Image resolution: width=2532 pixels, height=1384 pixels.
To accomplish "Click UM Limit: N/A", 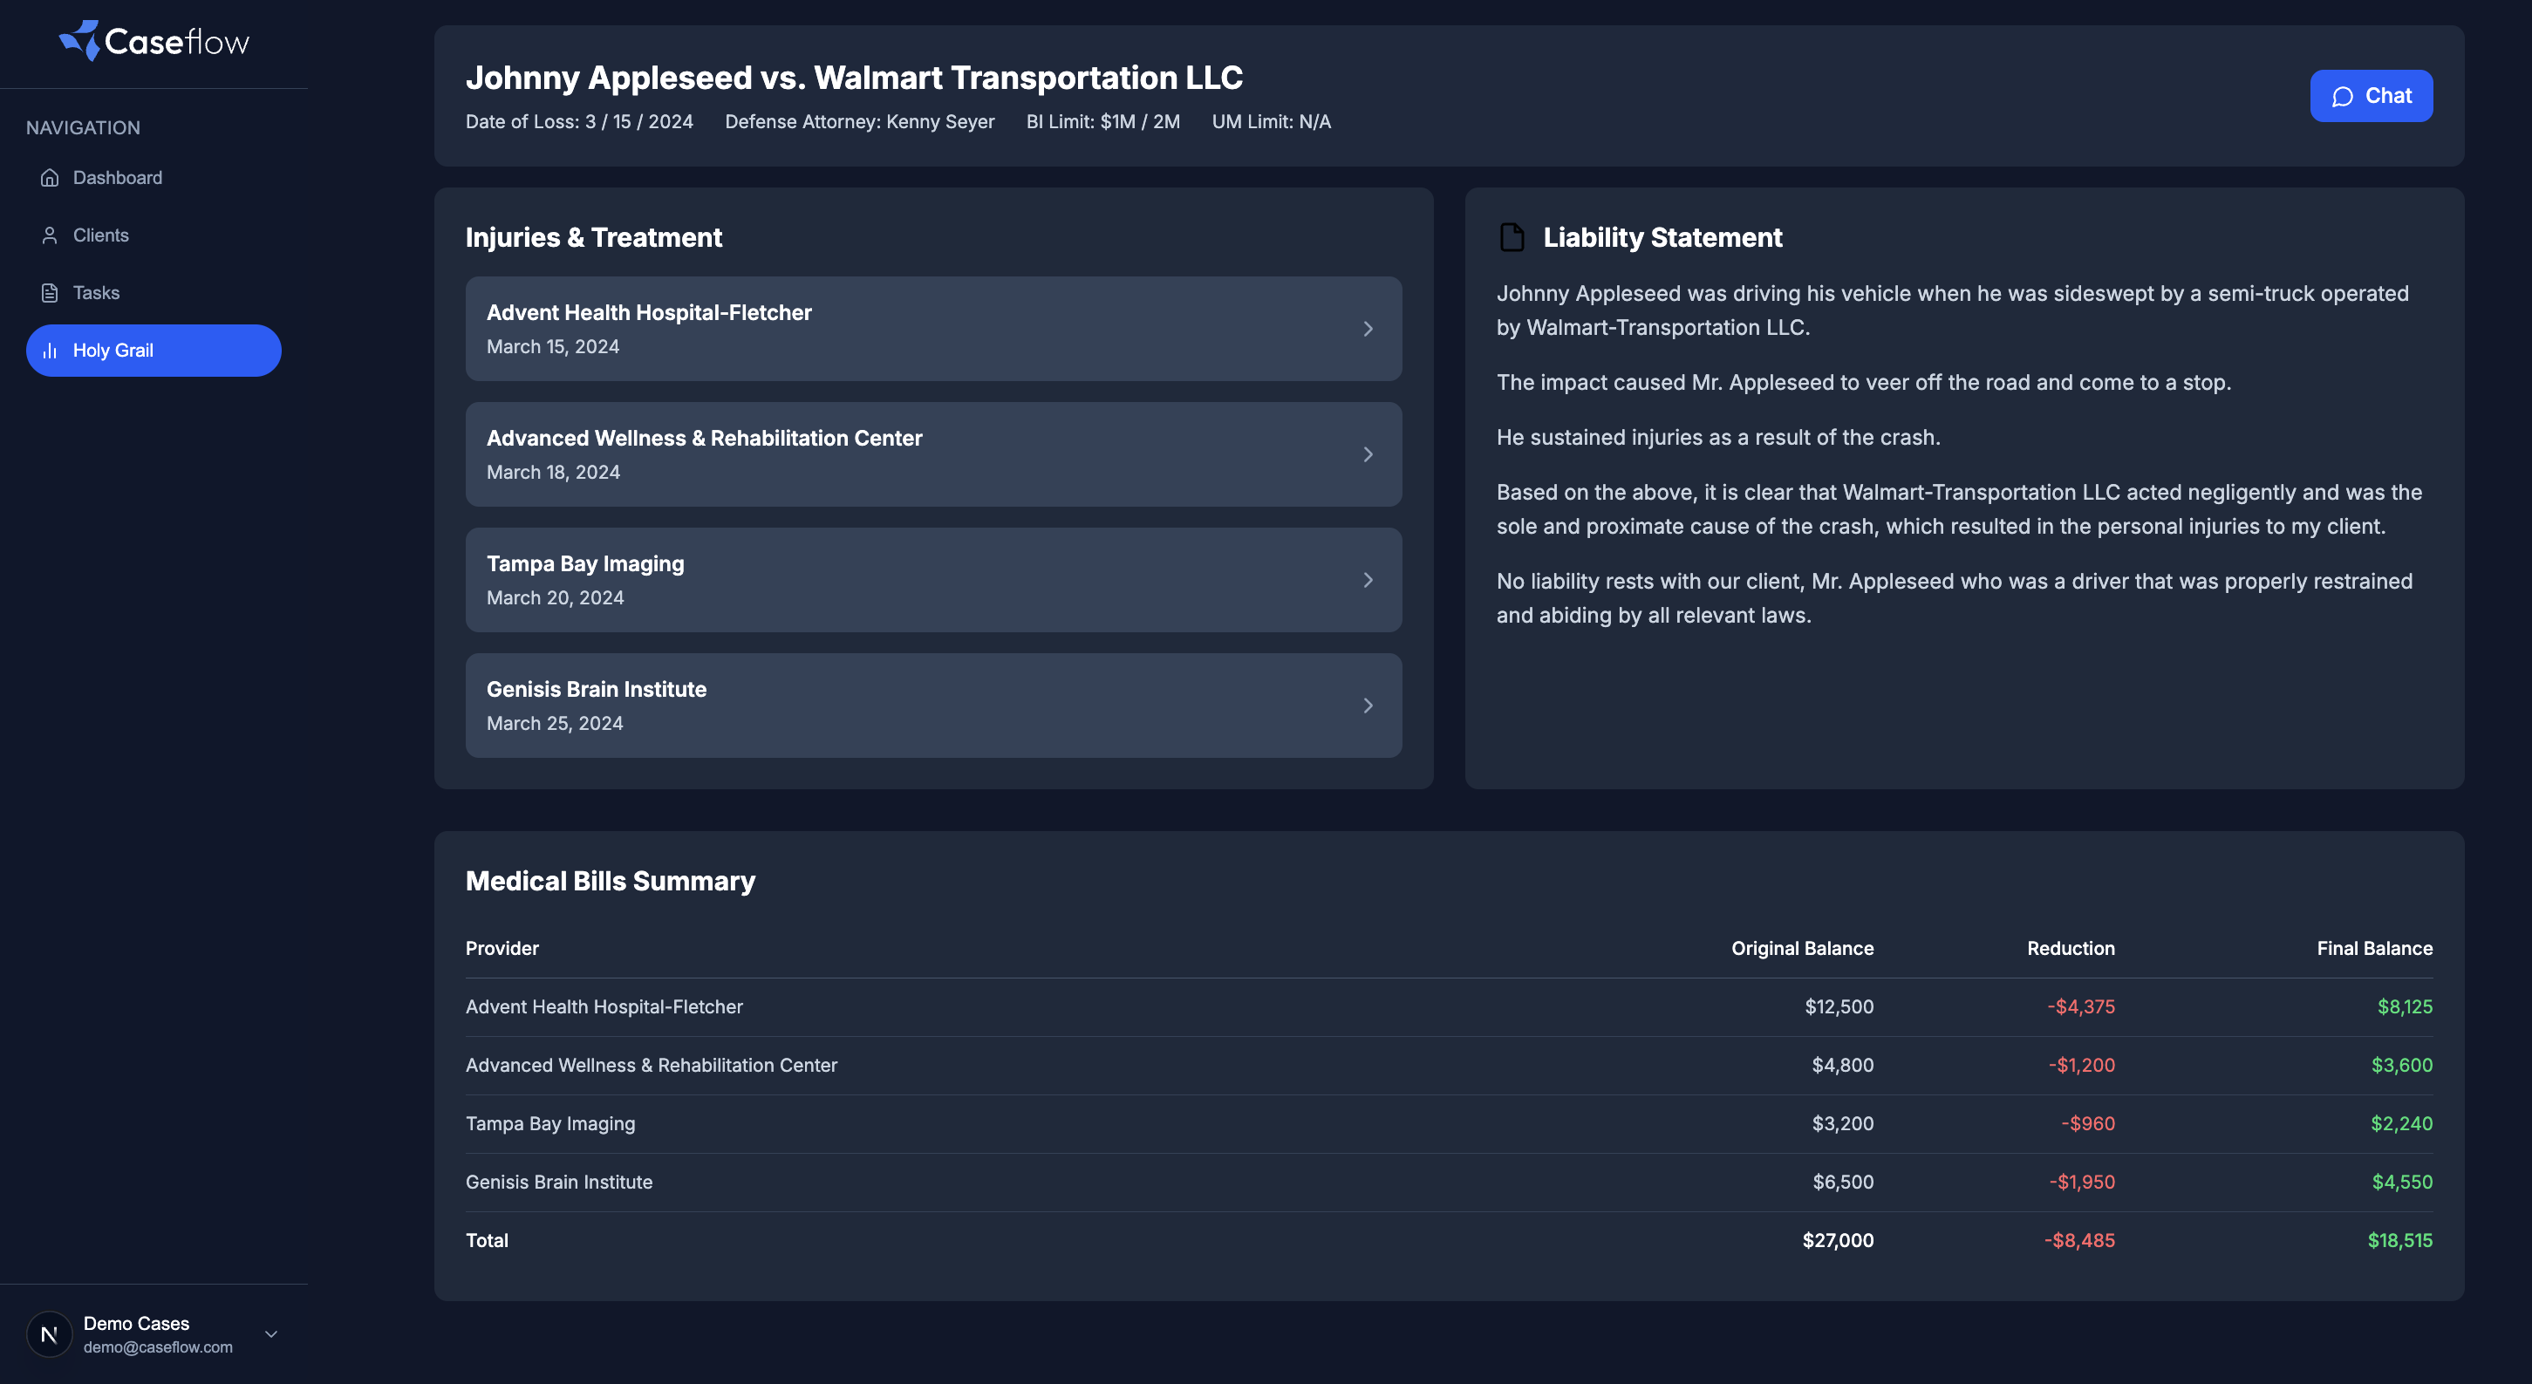I will click(x=1271, y=122).
